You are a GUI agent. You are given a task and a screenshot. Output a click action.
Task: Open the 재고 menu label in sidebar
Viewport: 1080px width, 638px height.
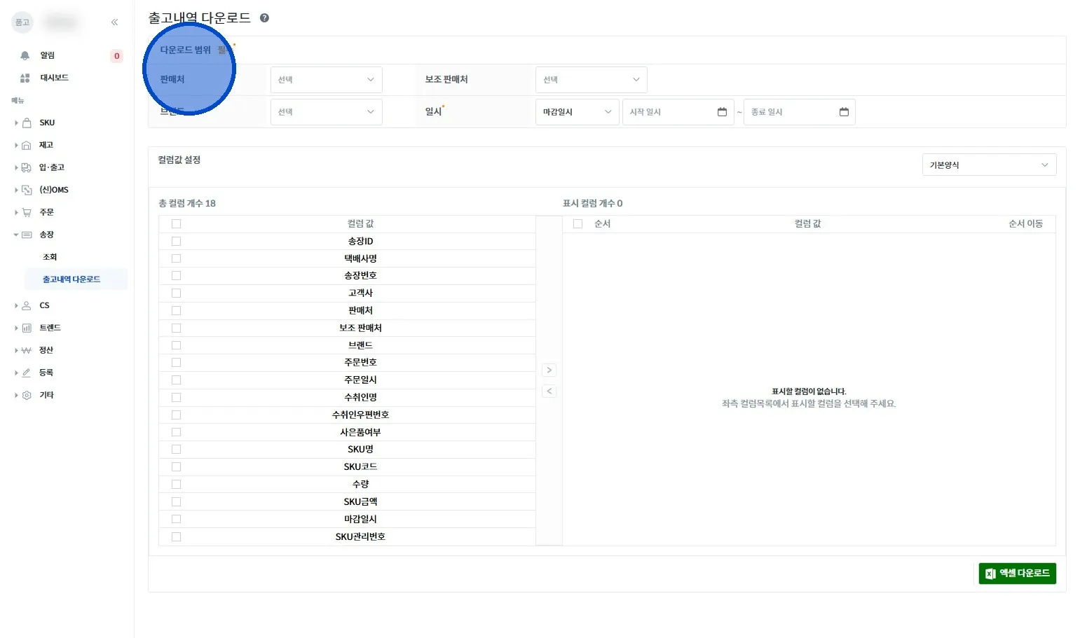[x=46, y=145]
